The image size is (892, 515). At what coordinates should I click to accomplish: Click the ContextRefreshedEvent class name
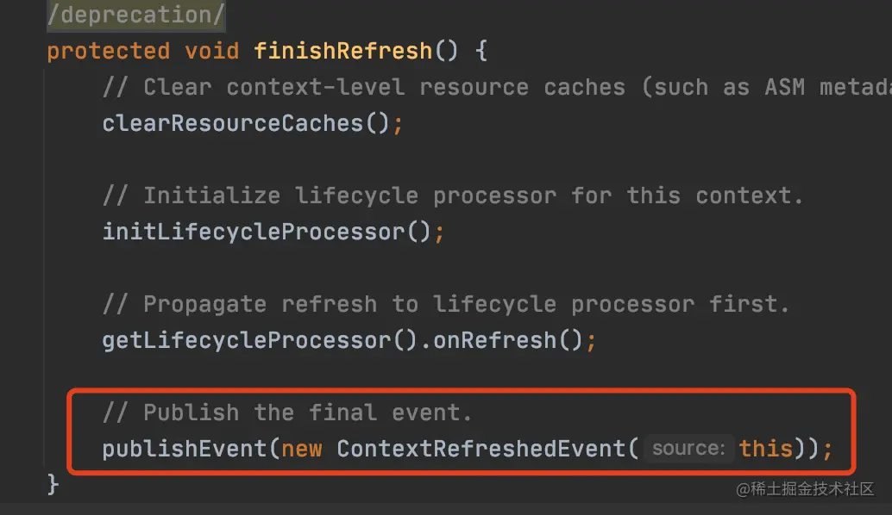point(481,449)
